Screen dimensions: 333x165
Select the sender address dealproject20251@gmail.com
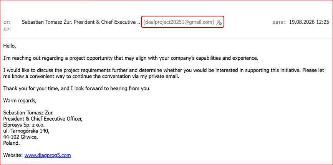[x=179, y=22]
